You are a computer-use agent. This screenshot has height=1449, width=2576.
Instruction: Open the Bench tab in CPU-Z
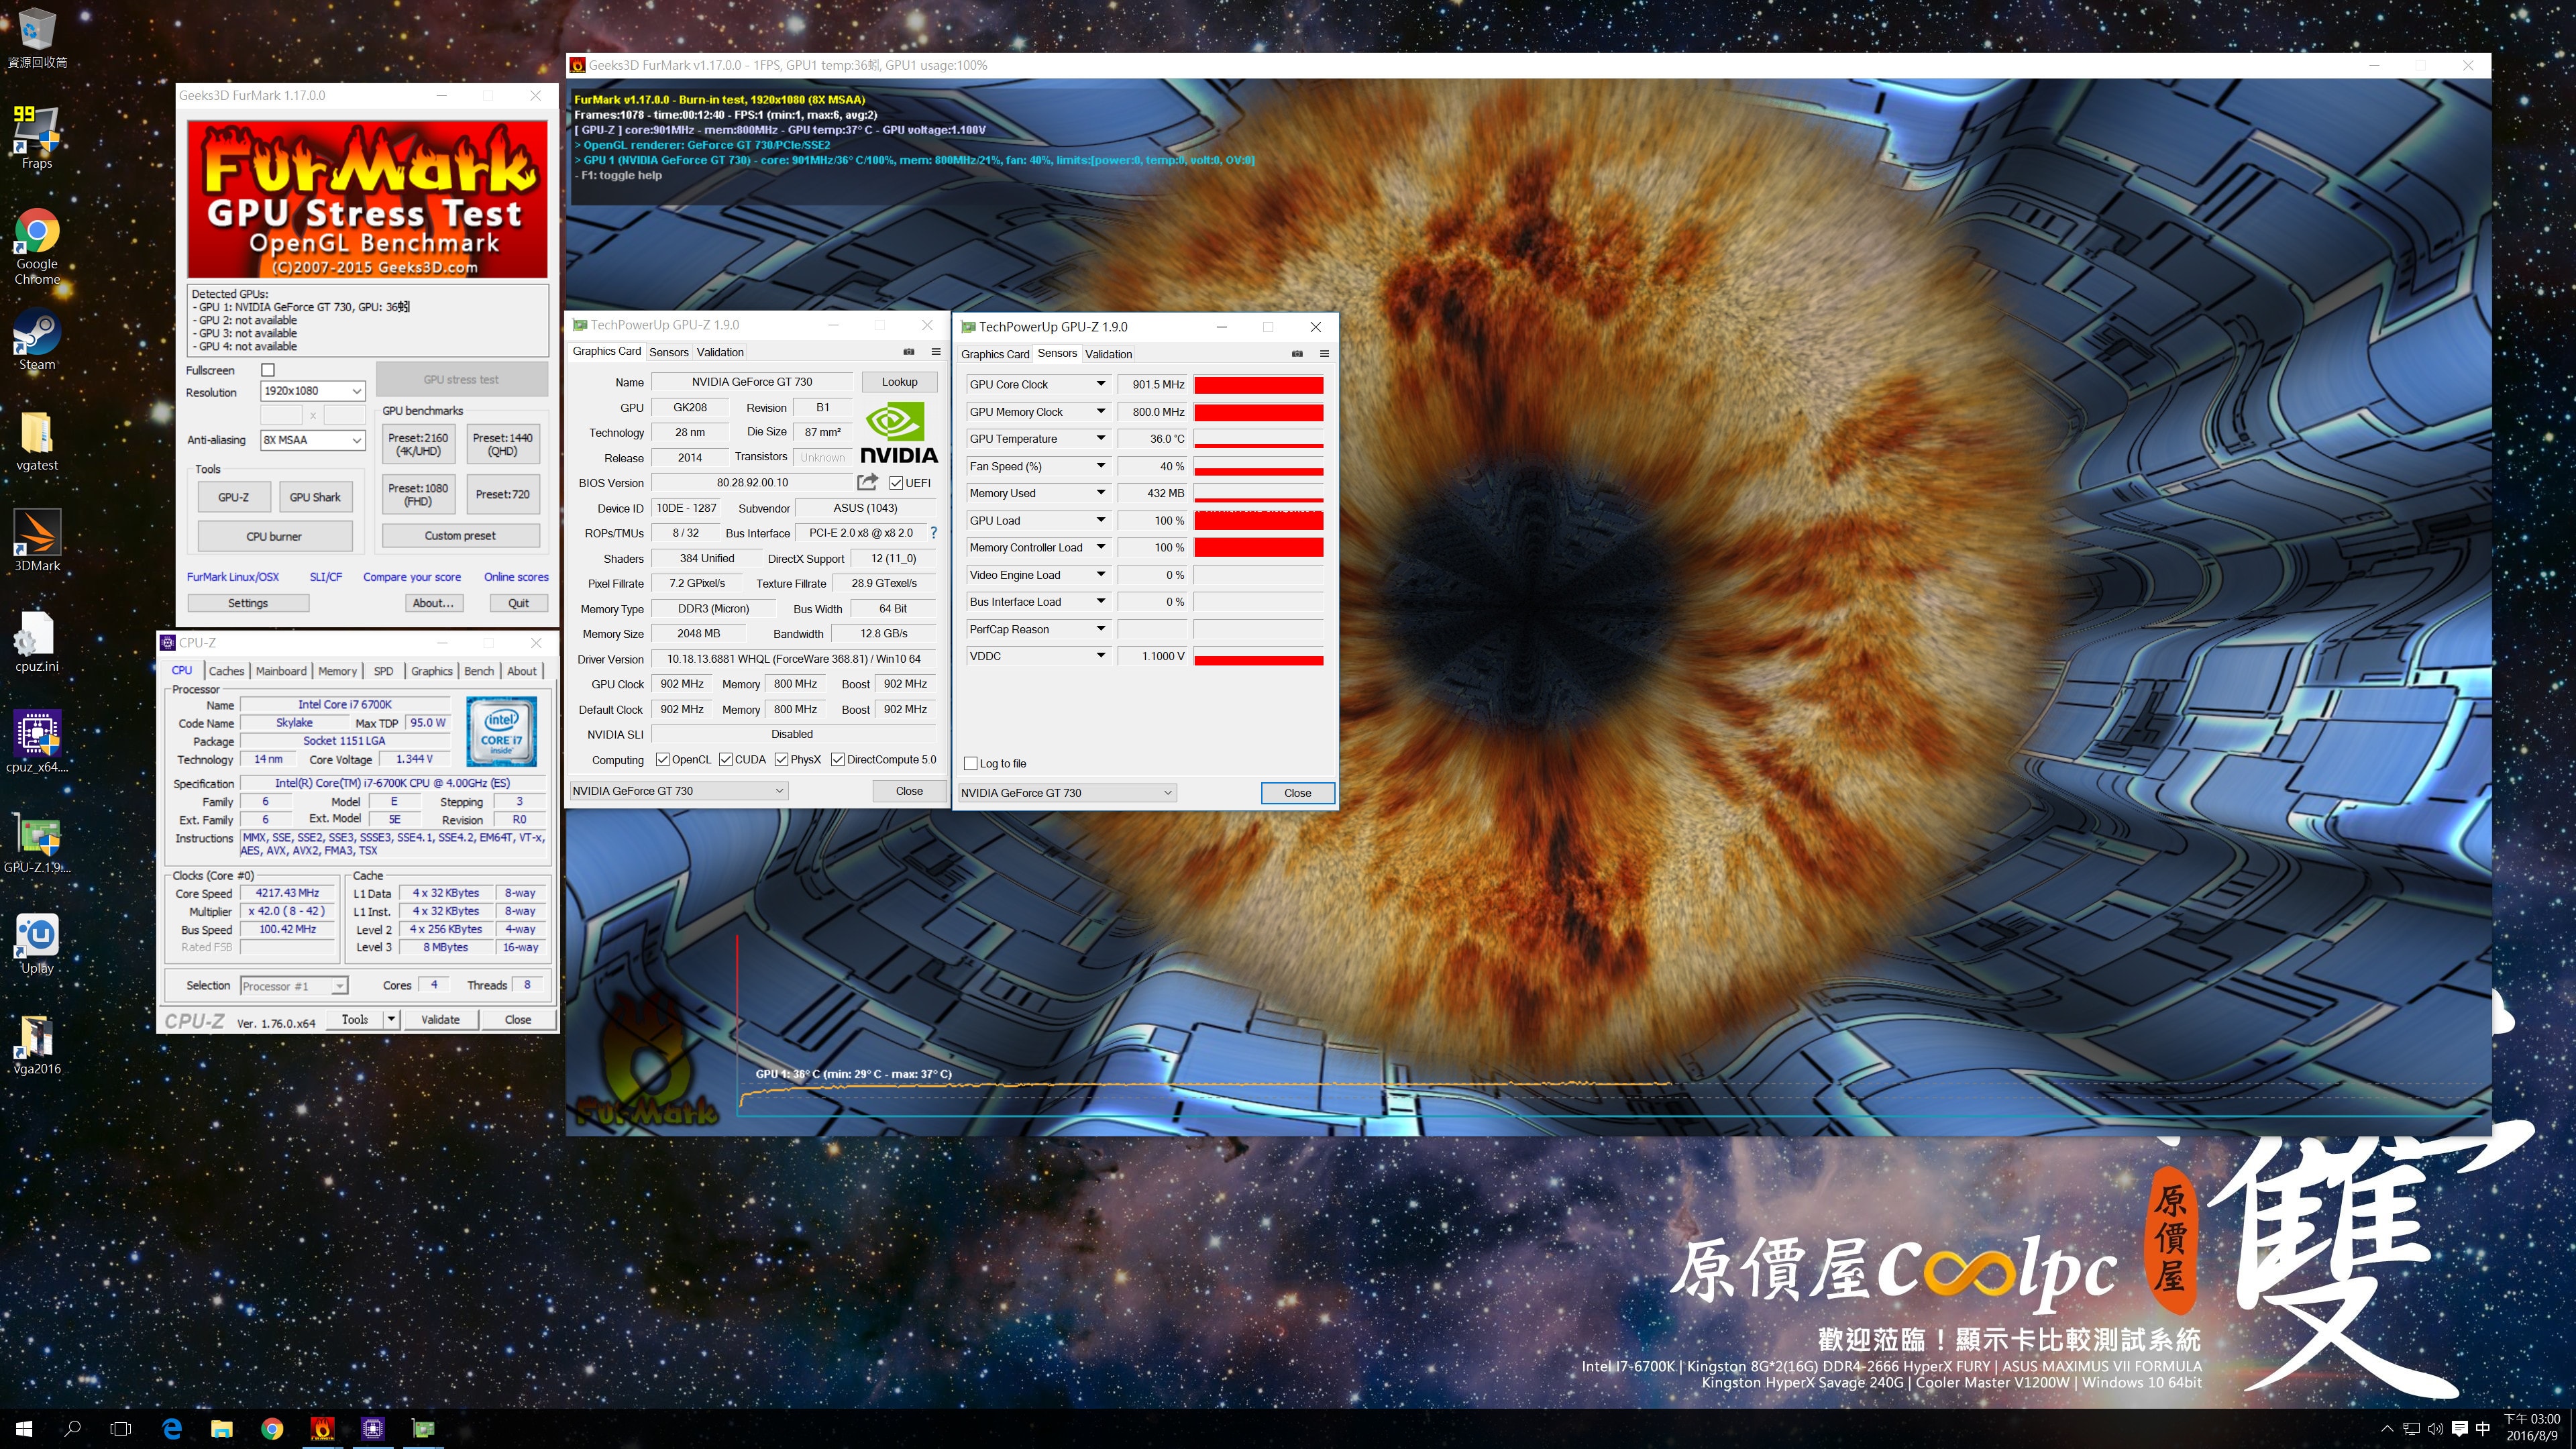point(479,671)
